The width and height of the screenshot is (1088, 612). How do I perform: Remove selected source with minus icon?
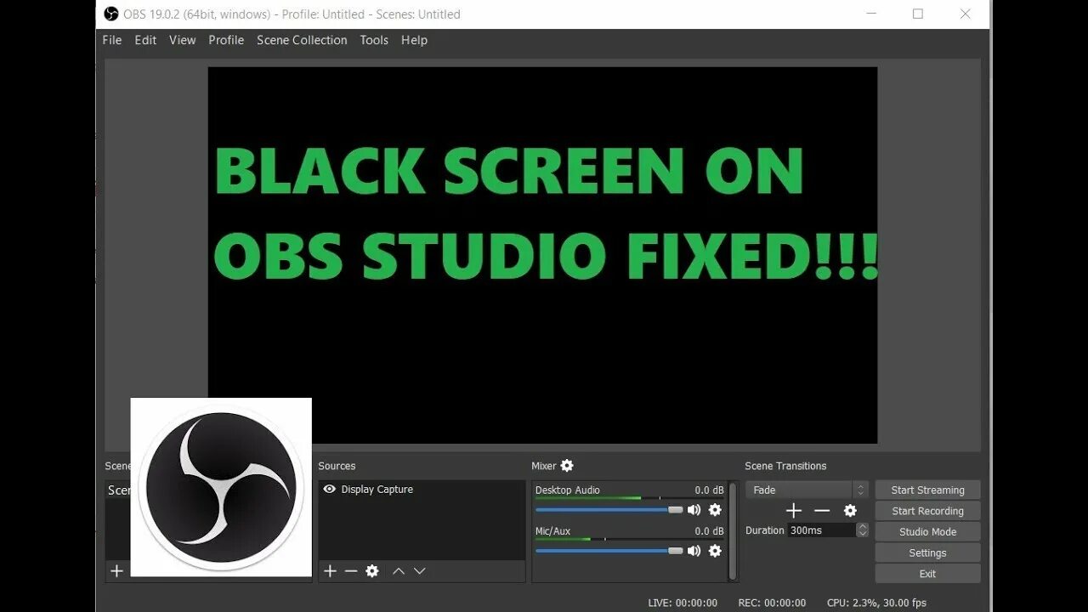pos(351,571)
